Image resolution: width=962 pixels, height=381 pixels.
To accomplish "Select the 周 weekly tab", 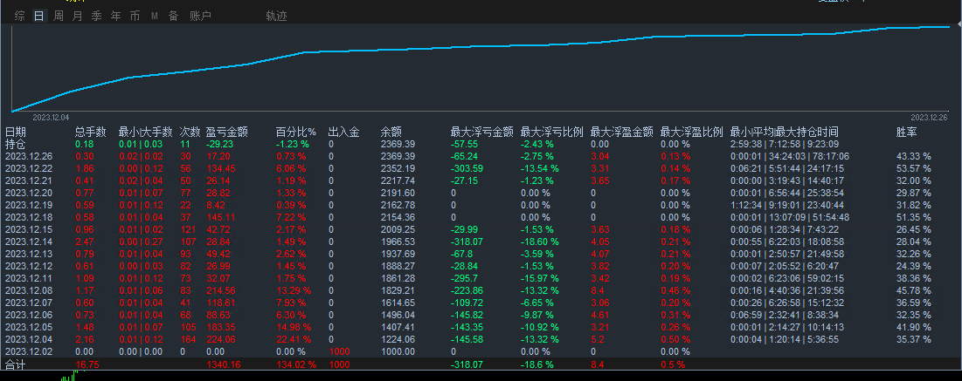I will 58,16.
